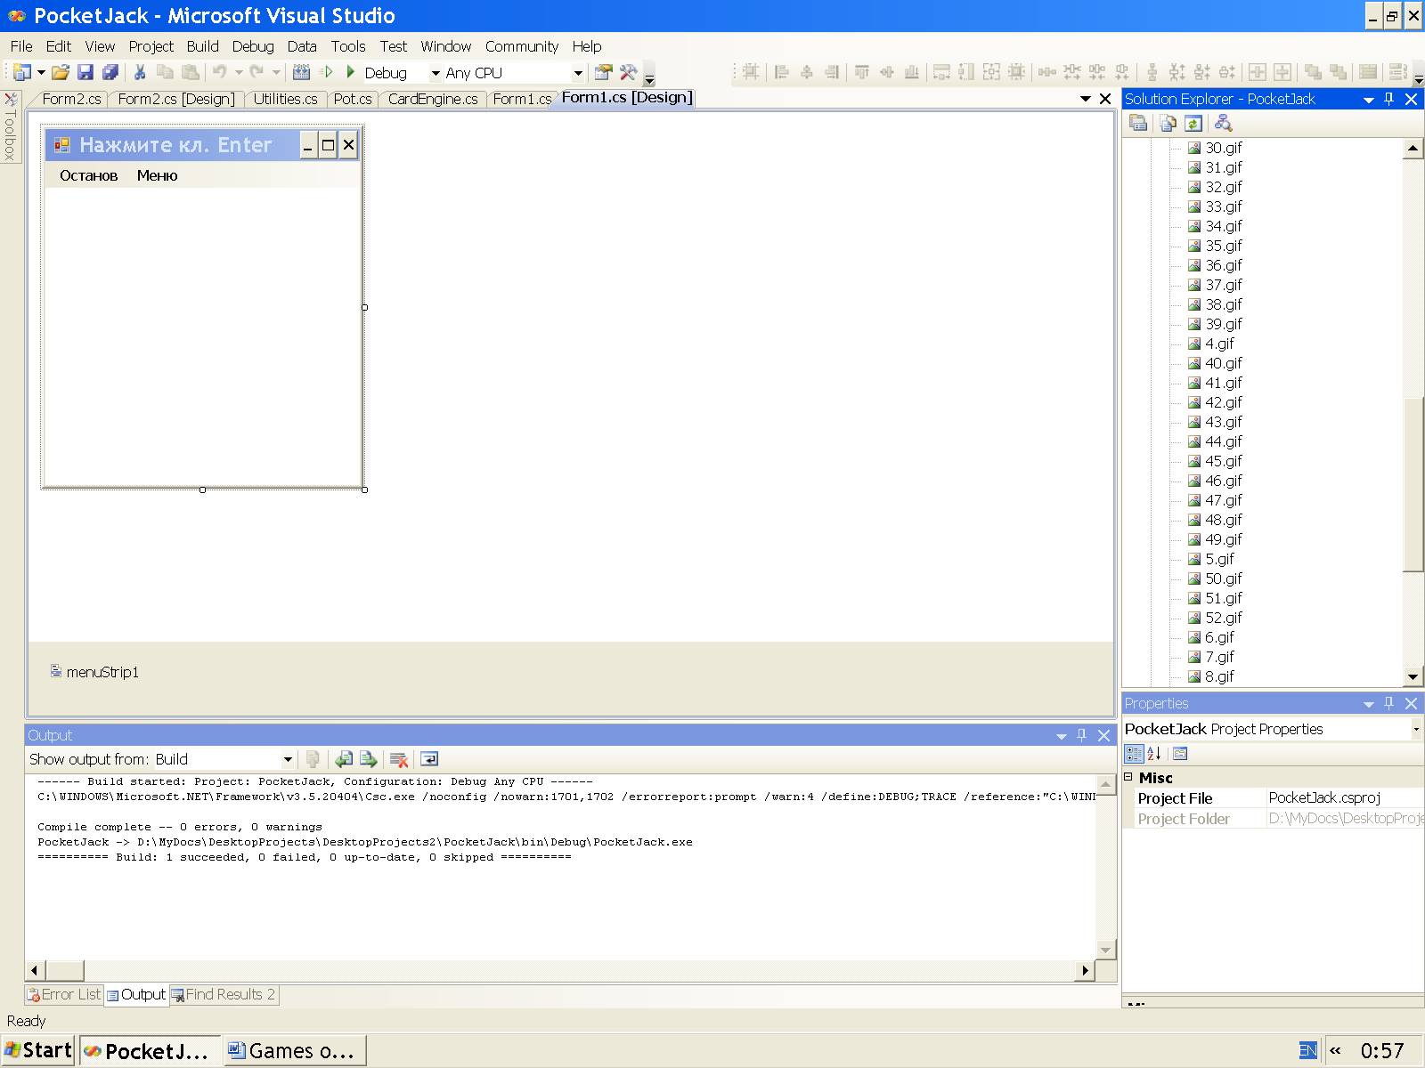Click the Open File folder icon
The height and width of the screenshot is (1068, 1425).
click(60, 73)
